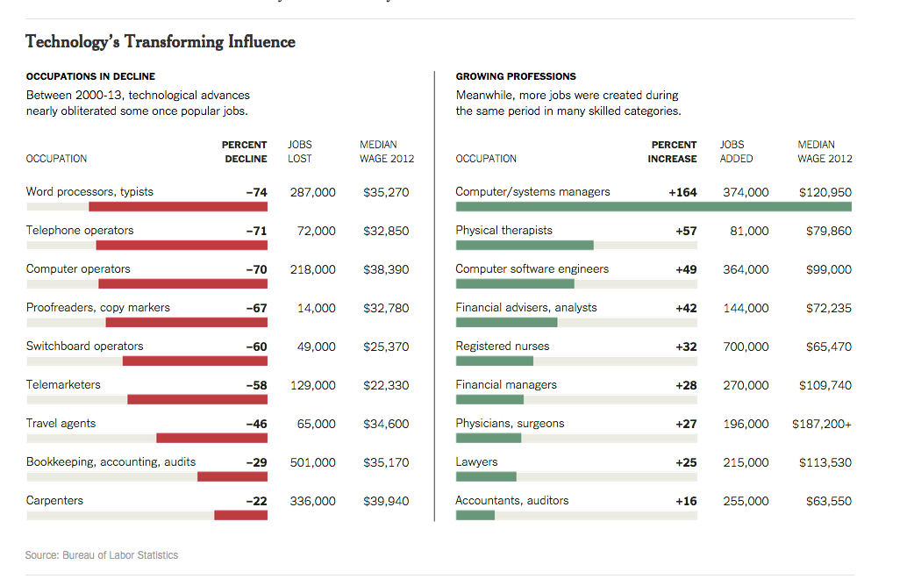This screenshot has height=586, width=907.
Task: Select the Telephone operators occupation label
Action: (x=80, y=231)
